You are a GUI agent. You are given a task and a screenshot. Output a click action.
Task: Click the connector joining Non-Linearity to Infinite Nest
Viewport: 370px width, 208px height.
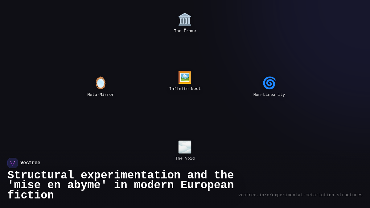point(227,80)
